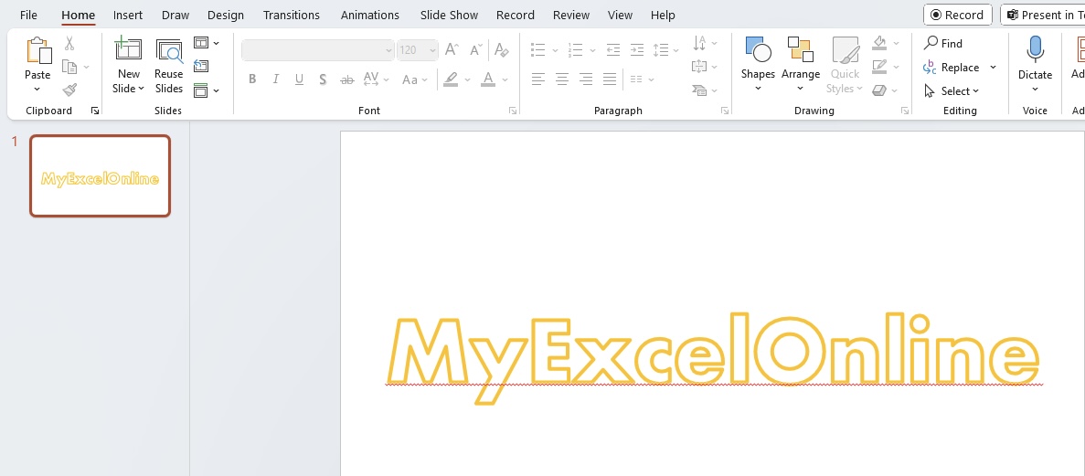Switch to the Transitions tab
The image size is (1085, 476).
coord(292,15)
